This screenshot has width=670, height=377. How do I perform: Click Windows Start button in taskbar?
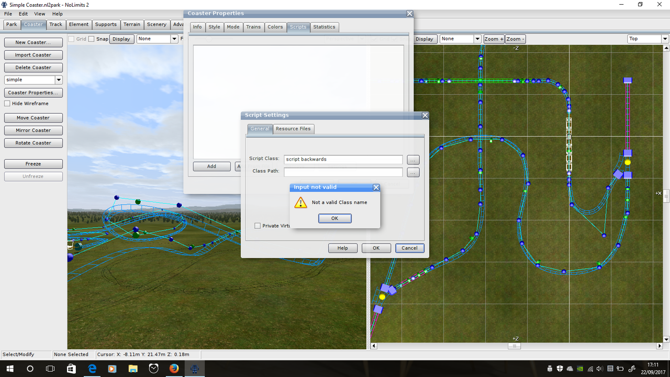[9, 369]
